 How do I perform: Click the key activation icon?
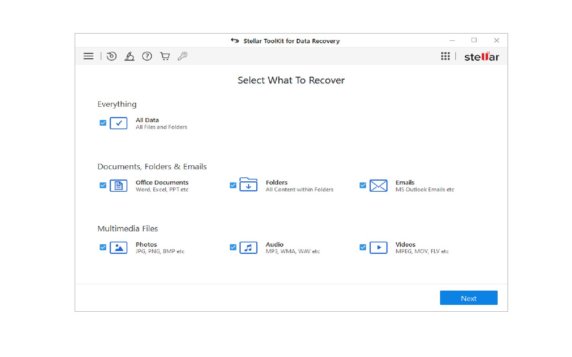[182, 56]
